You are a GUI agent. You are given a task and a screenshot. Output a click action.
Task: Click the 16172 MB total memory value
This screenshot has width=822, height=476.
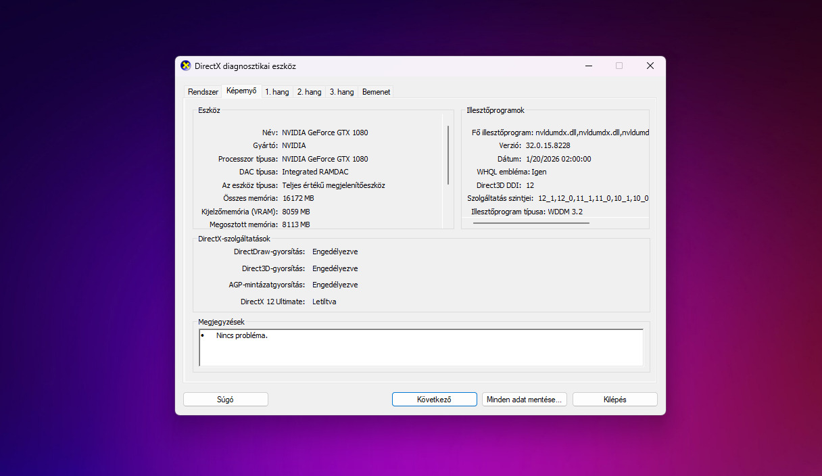pos(298,198)
